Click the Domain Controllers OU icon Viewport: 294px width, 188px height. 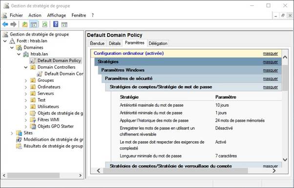33,67
